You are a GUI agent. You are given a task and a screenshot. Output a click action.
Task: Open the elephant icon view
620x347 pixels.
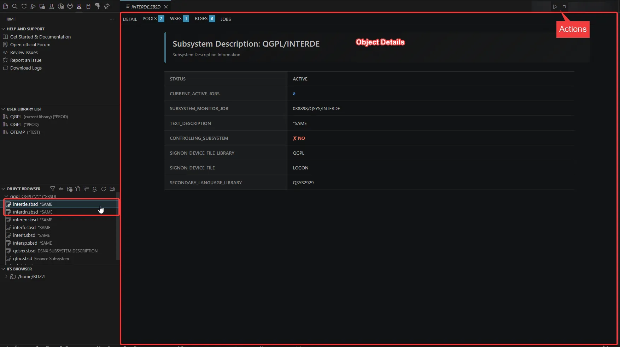[98, 6]
